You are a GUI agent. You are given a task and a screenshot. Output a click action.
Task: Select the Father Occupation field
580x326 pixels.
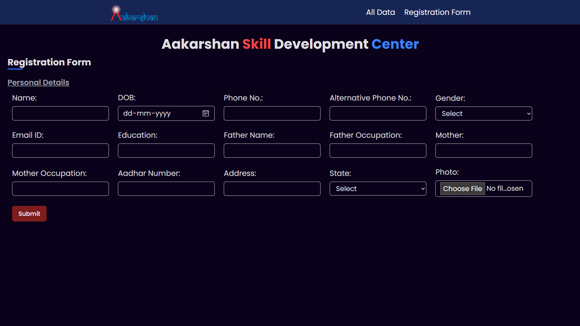coord(378,151)
